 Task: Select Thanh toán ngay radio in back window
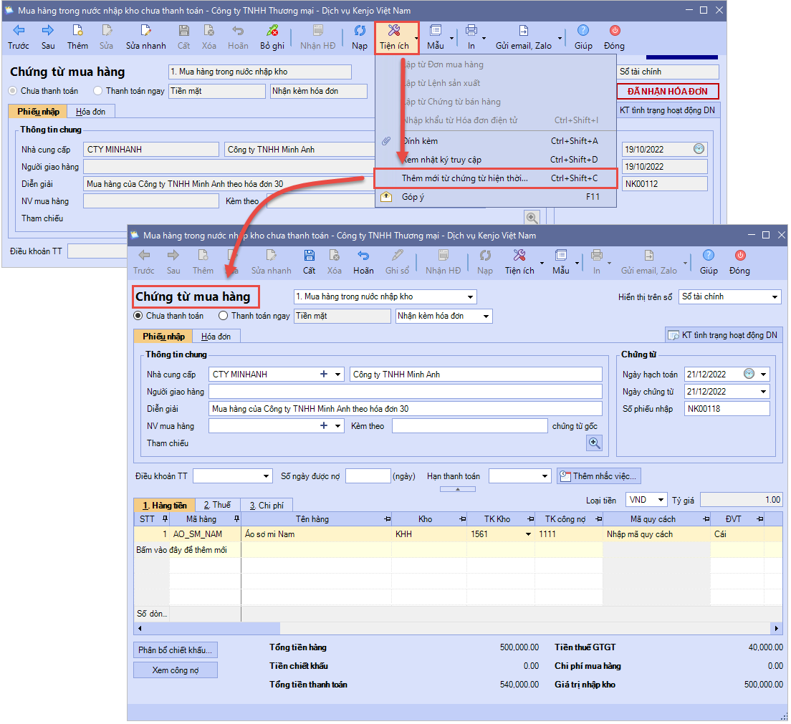click(97, 91)
